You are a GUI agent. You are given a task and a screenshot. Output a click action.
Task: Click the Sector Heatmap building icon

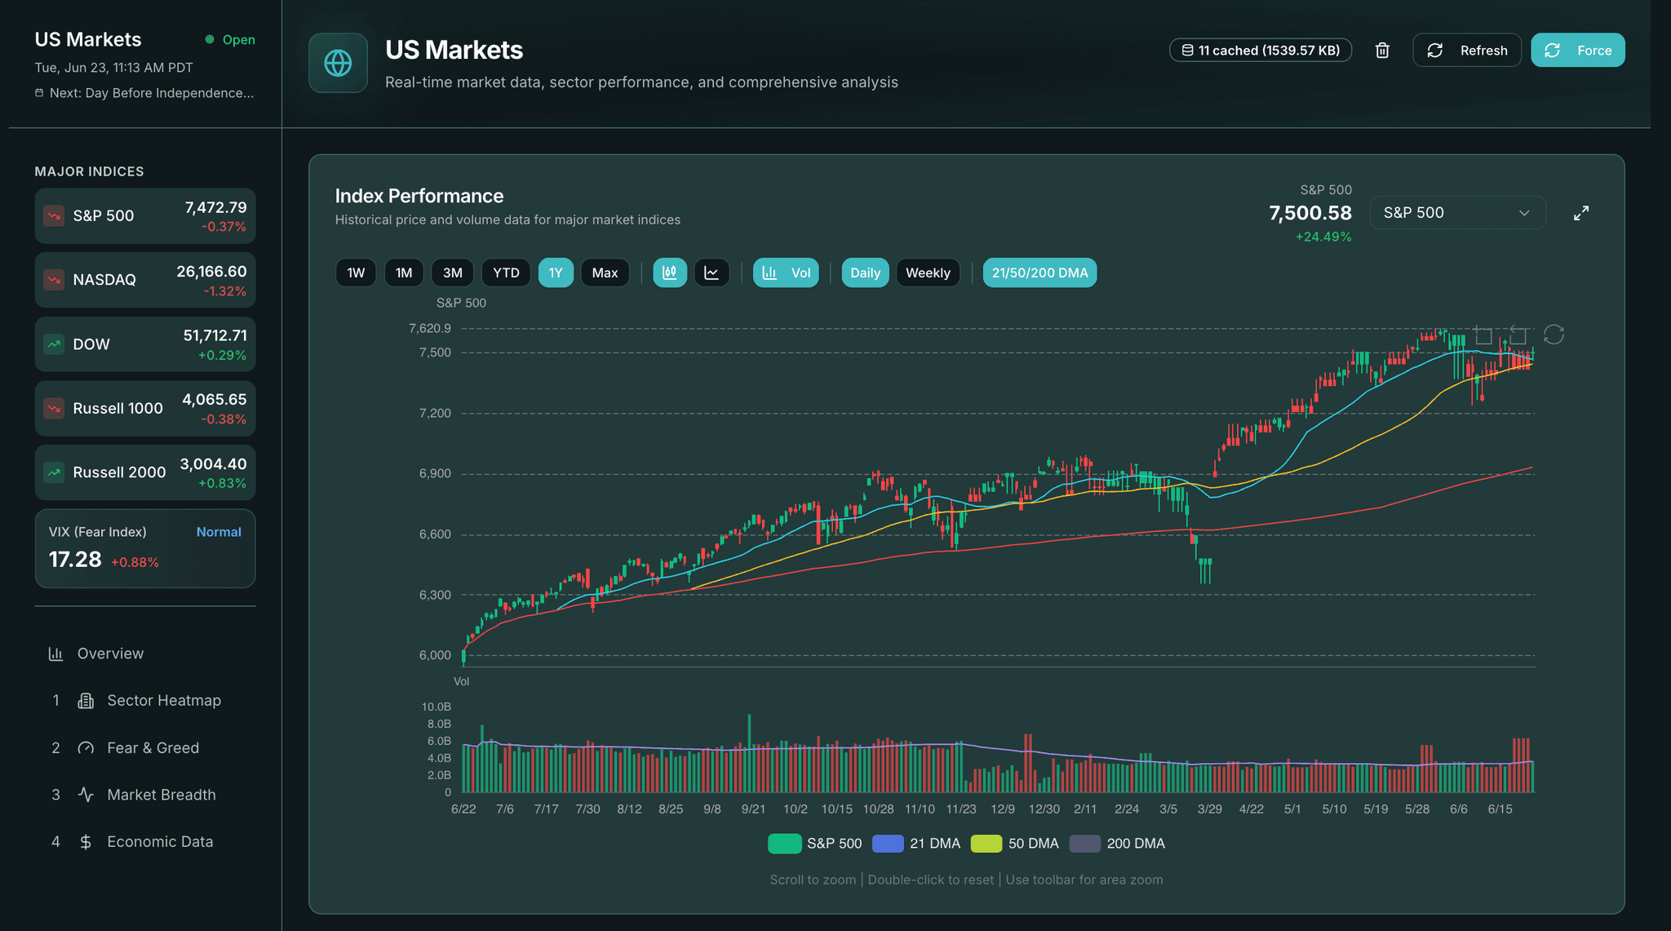click(86, 701)
